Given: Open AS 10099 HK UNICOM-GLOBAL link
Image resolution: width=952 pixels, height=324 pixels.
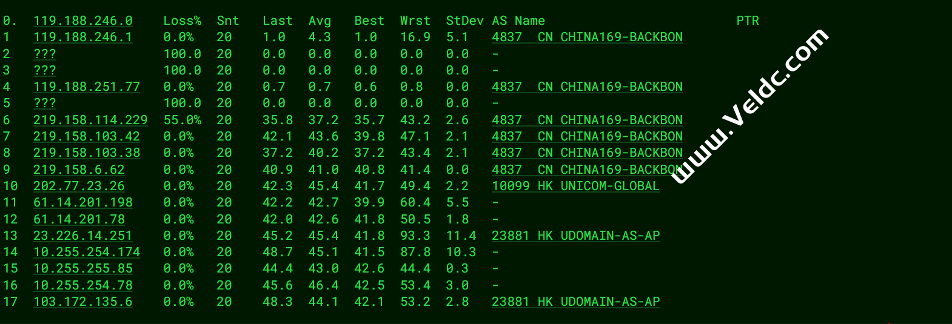Looking at the screenshot, I should point(575,186).
